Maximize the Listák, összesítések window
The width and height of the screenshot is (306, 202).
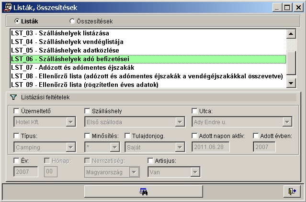pyautogui.click(x=287, y=7)
